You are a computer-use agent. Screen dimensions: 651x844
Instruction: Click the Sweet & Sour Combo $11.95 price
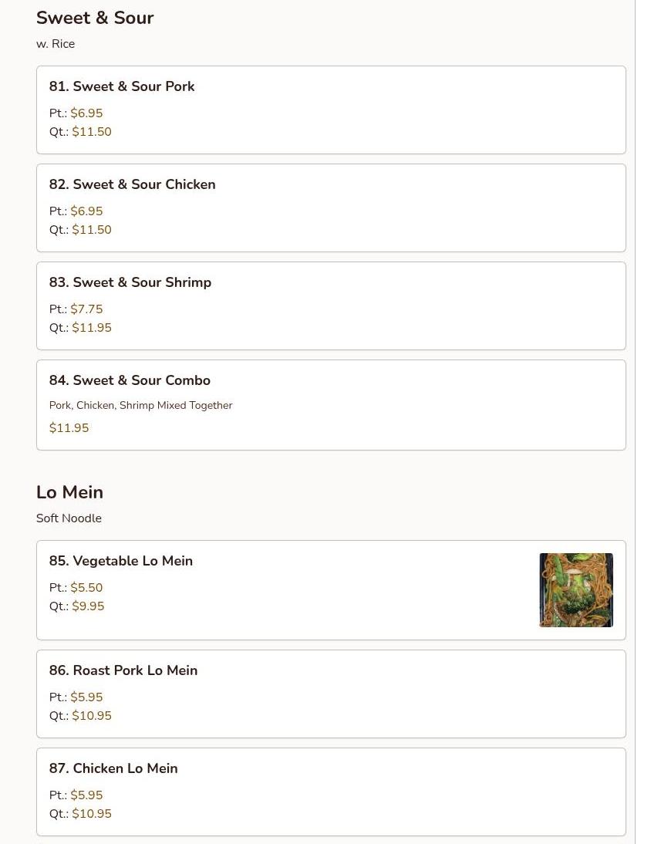click(x=69, y=428)
